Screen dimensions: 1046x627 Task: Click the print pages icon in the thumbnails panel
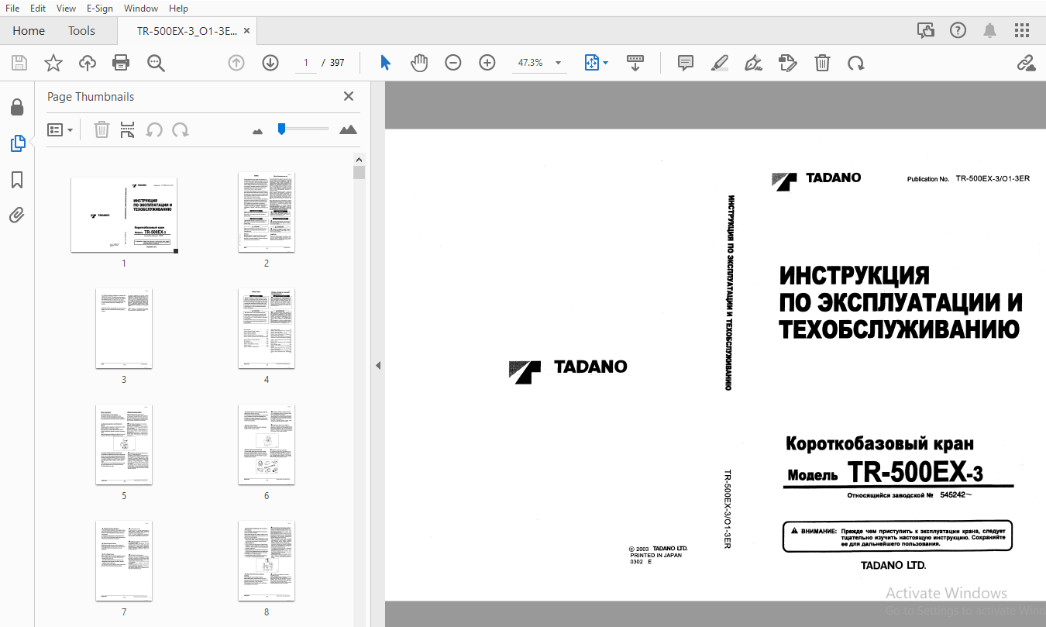coord(127,129)
